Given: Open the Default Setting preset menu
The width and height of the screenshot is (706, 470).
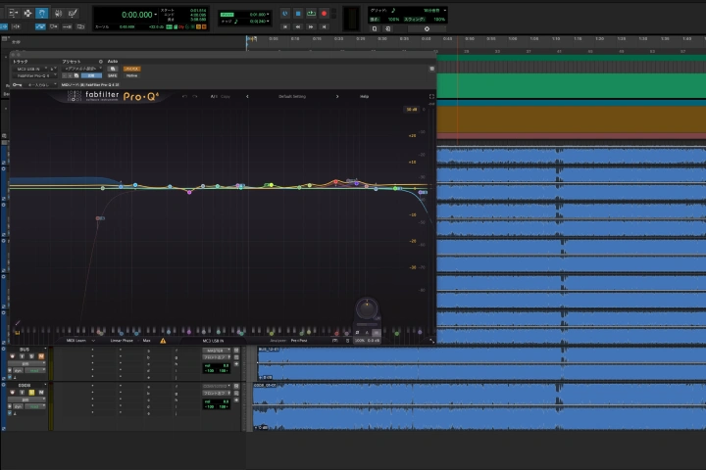Looking at the screenshot, I should [292, 97].
